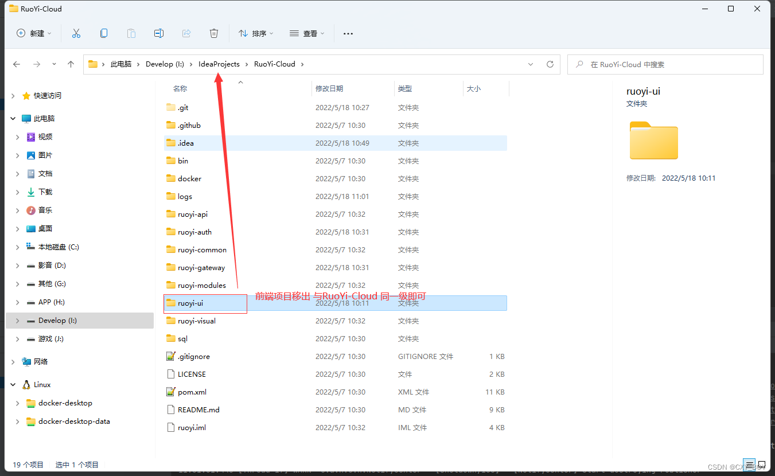The width and height of the screenshot is (775, 476).
Task: Open the recent locations chevron
Action: 54,64
